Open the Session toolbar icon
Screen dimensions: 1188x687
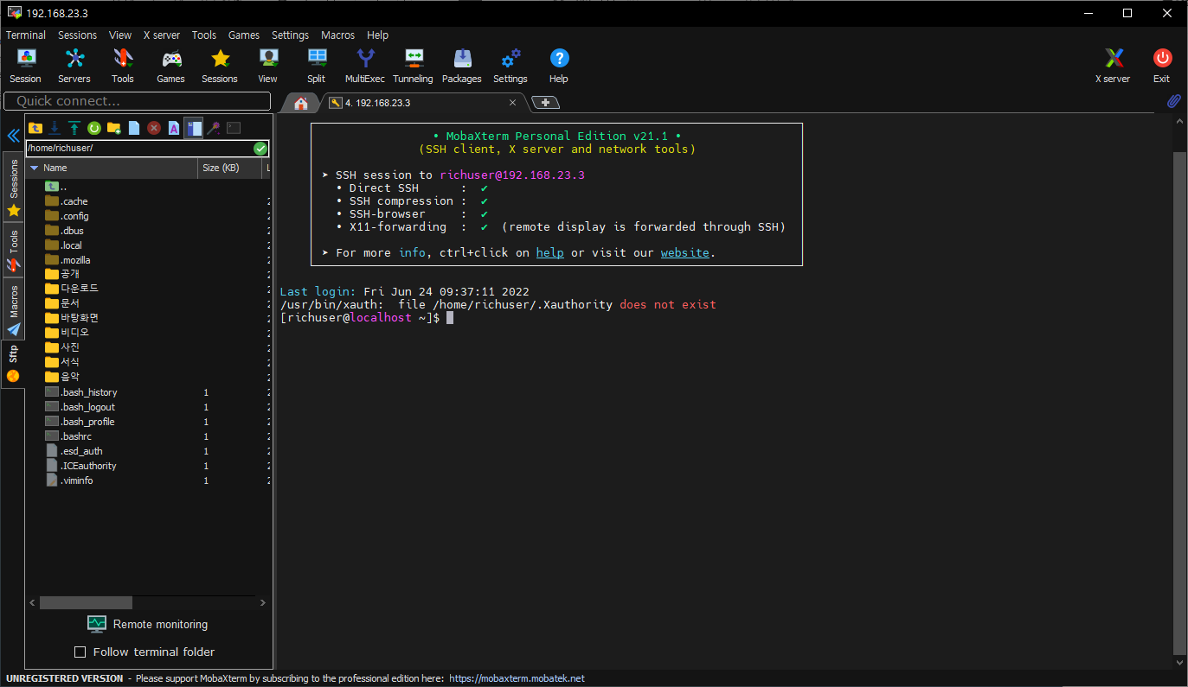tap(26, 65)
